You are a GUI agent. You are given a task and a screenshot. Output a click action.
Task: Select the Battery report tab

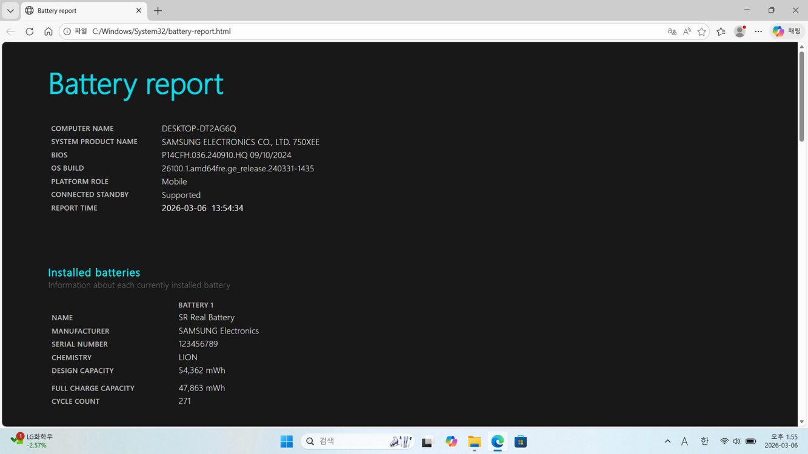coord(79,11)
